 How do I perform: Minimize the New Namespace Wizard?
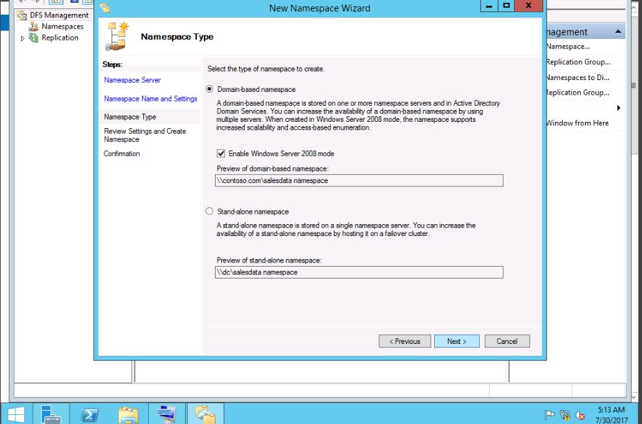(489, 6)
